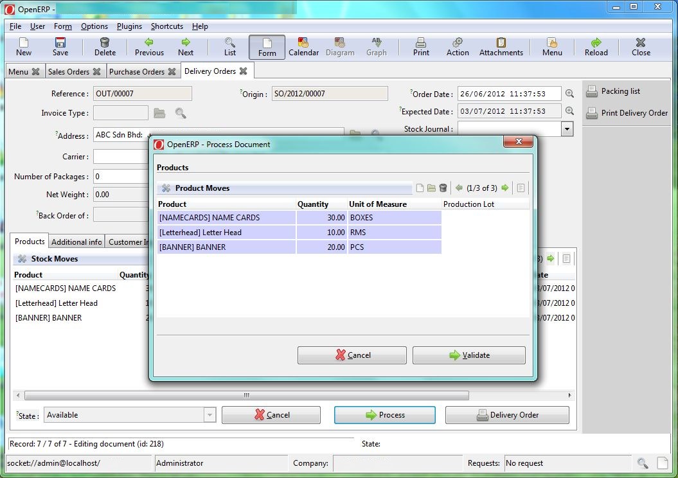Open Stock Journal dropdown arrow

click(567, 128)
